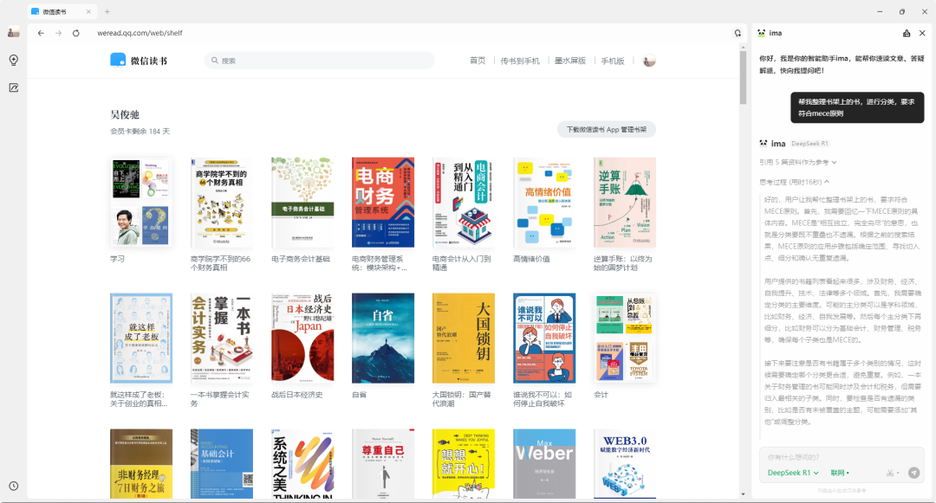
Task: Close the ima assistant panel
Action: pyautogui.click(x=922, y=34)
